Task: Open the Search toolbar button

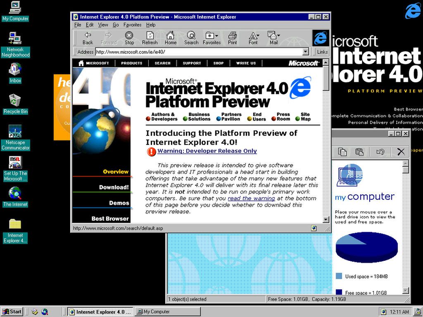Action: point(191,38)
